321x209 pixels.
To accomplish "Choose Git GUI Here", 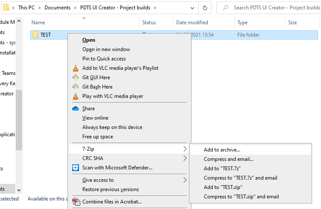I will pos(96,77).
